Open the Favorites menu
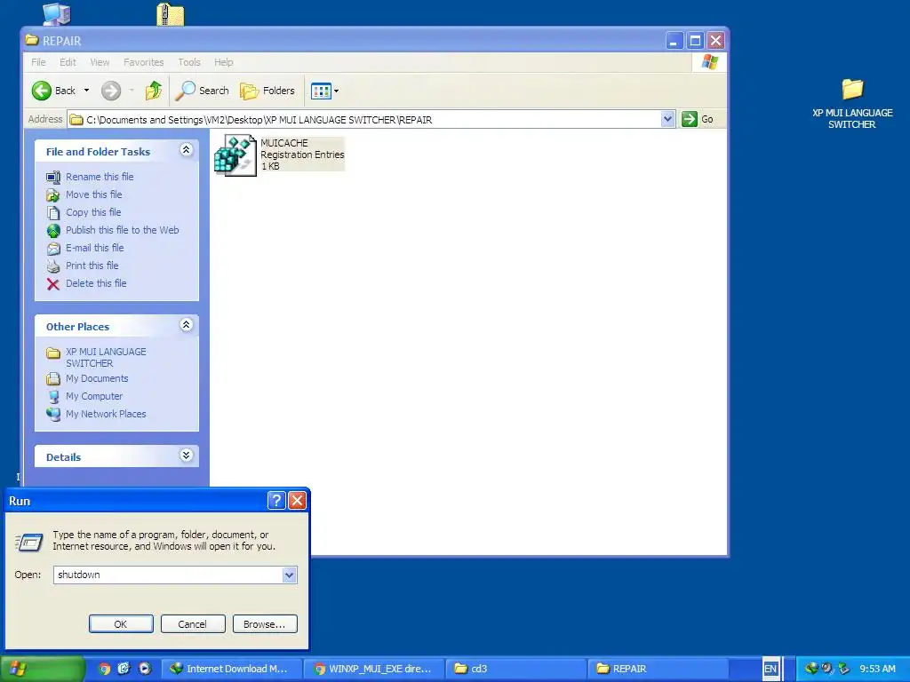910x682 pixels. [x=143, y=62]
